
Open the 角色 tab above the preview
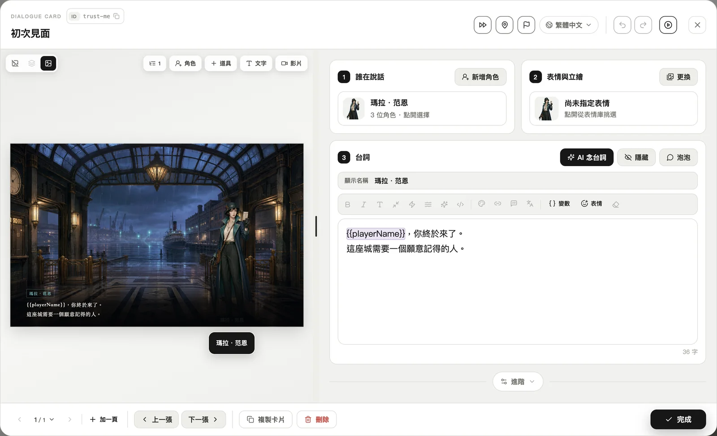point(186,64)
